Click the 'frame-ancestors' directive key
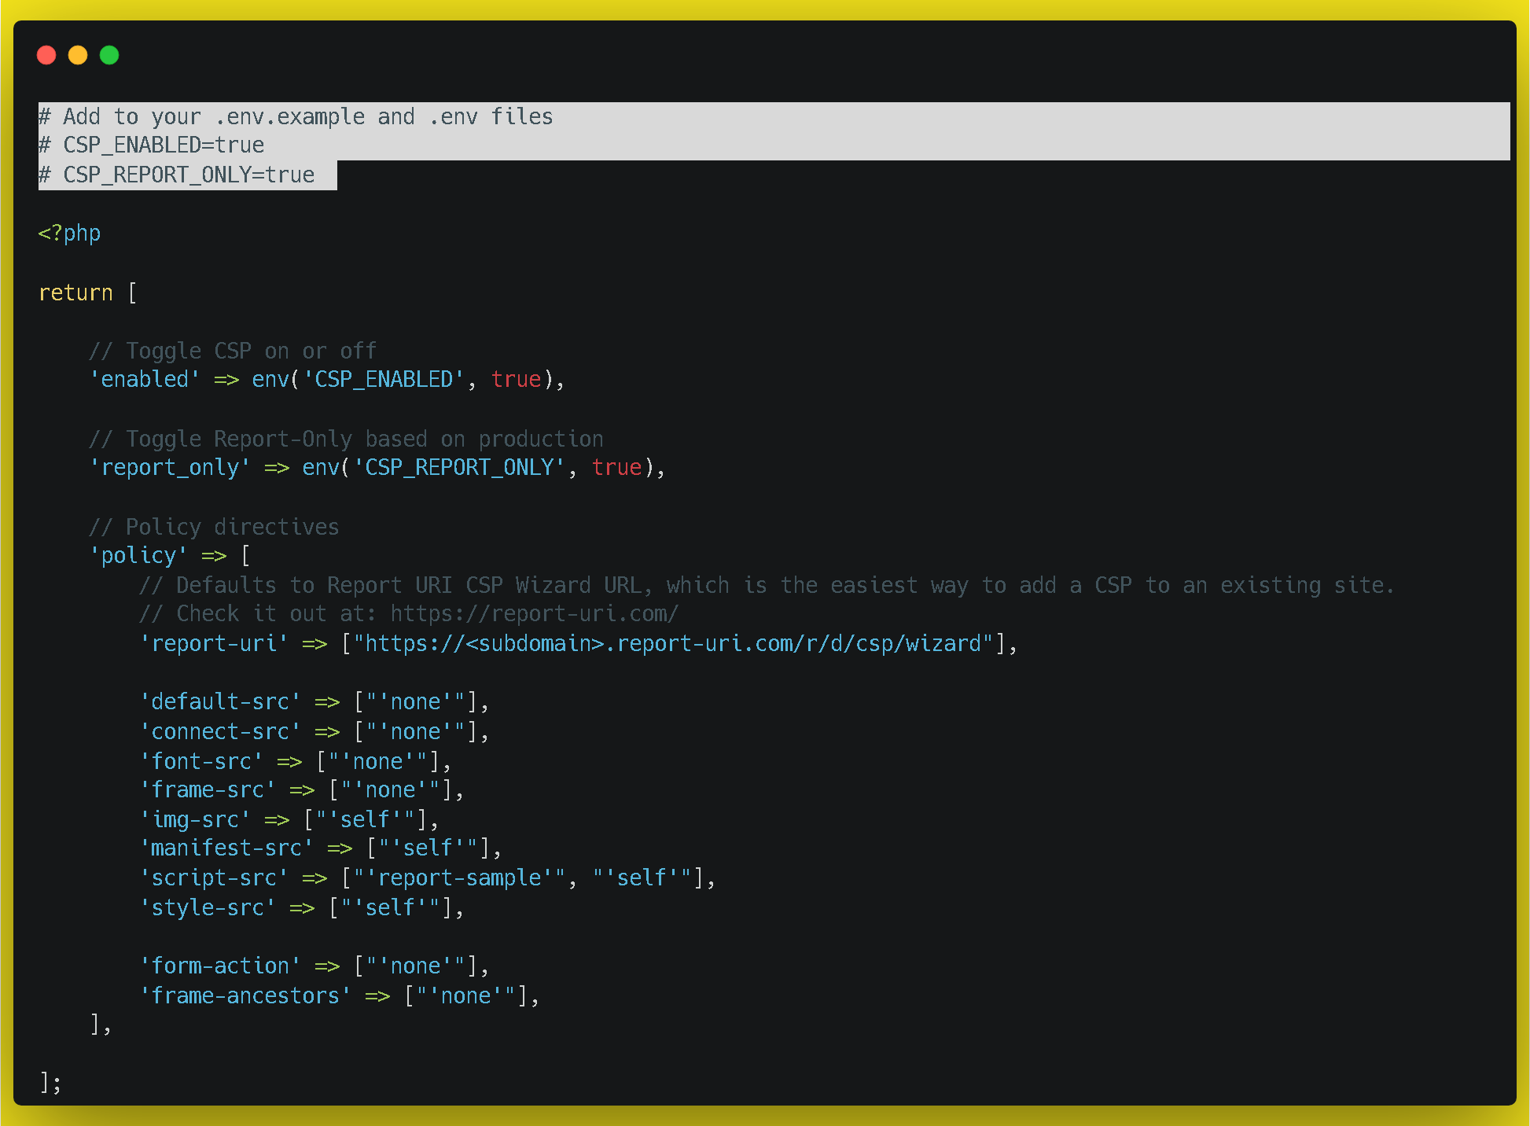The width and height of the screenshot is (1530, 1126). [245, 995]
